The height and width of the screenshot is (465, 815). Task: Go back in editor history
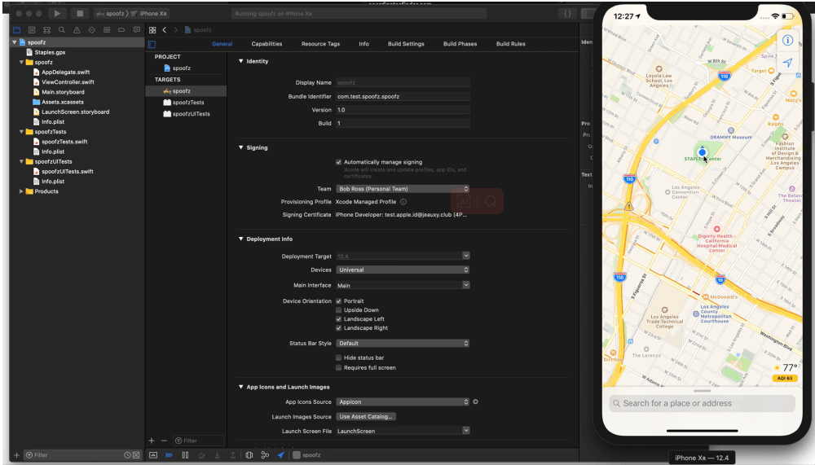click(x=165, y=30)
